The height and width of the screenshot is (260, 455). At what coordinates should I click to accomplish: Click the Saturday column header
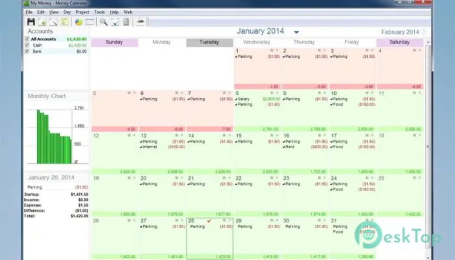pyautogui.click(x=400, y=42)
